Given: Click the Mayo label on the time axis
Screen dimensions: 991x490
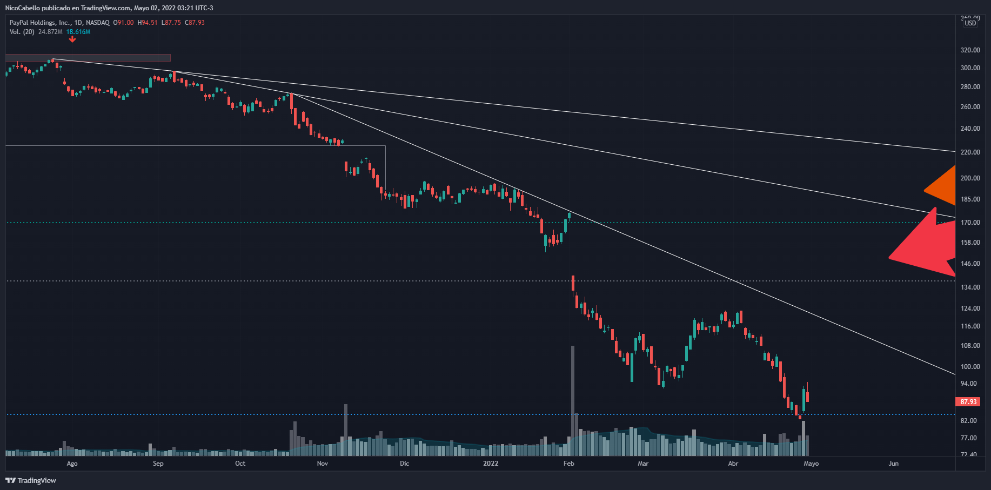Looking at the screenshot, I should [x=811, y=464].
